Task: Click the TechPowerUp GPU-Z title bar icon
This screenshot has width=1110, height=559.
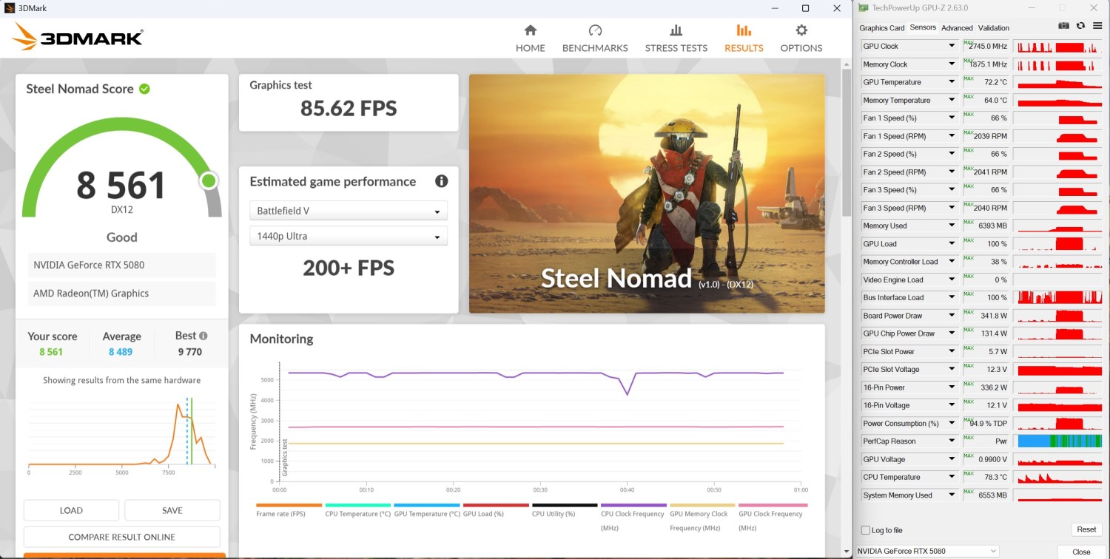Action: tap(863, 8)
